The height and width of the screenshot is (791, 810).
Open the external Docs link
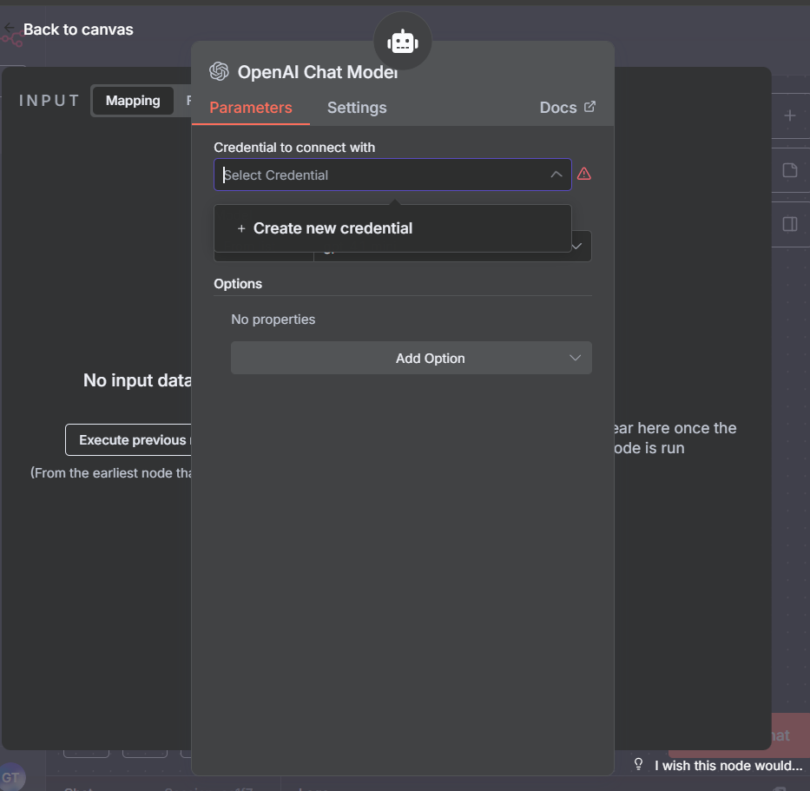click(567, 108)
